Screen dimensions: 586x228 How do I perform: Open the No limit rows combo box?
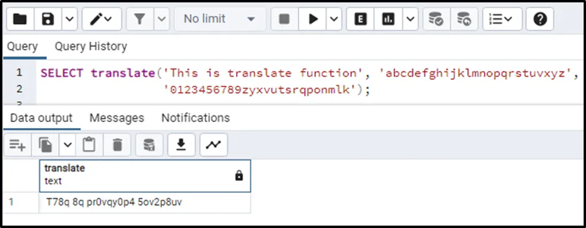pyautogui.click(x=220, y=19)
